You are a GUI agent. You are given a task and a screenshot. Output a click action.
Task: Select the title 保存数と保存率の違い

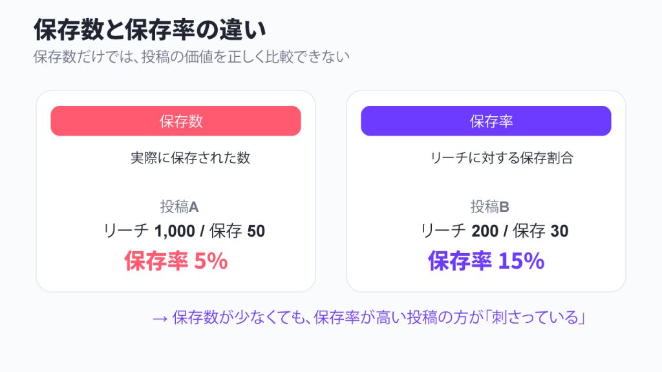point(150,30)
